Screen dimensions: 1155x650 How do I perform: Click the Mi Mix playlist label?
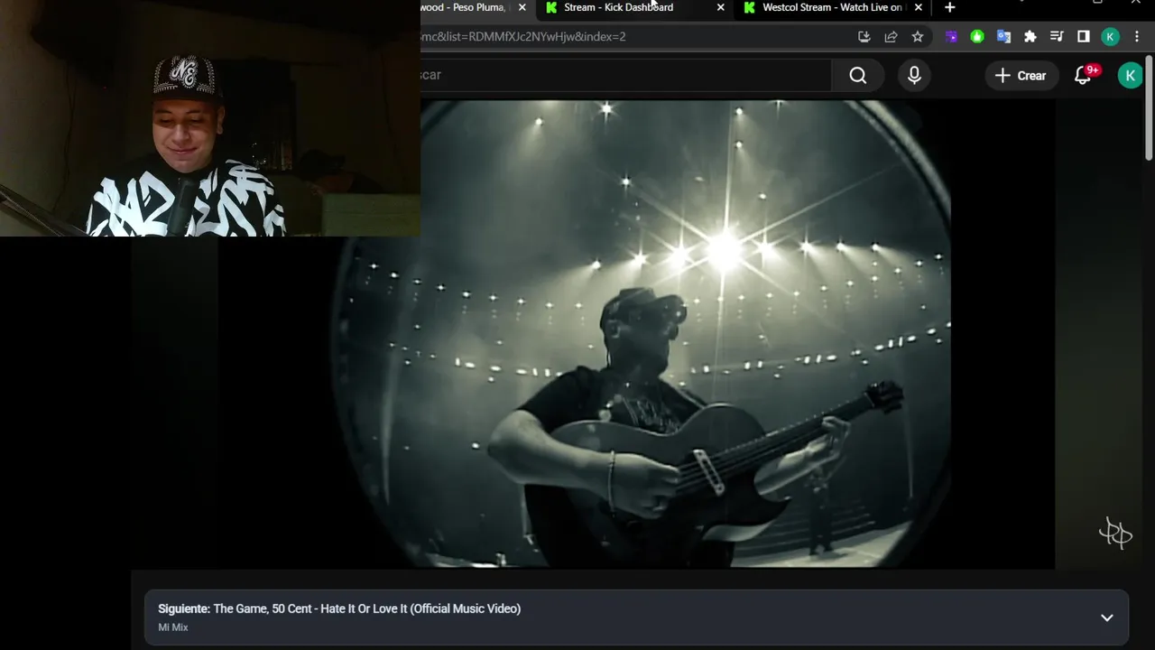173,627
